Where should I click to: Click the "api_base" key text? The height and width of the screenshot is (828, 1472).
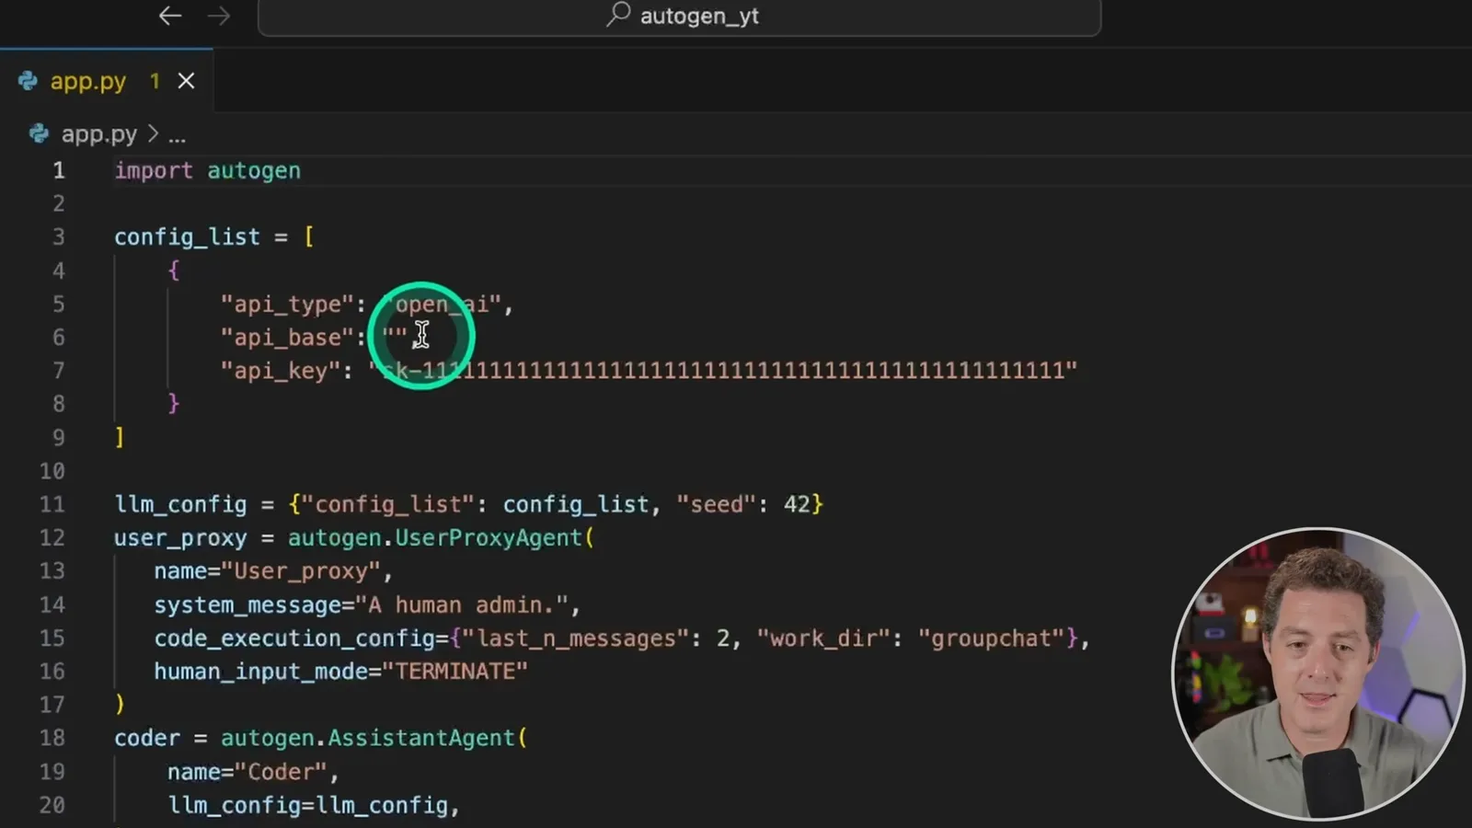287,338
